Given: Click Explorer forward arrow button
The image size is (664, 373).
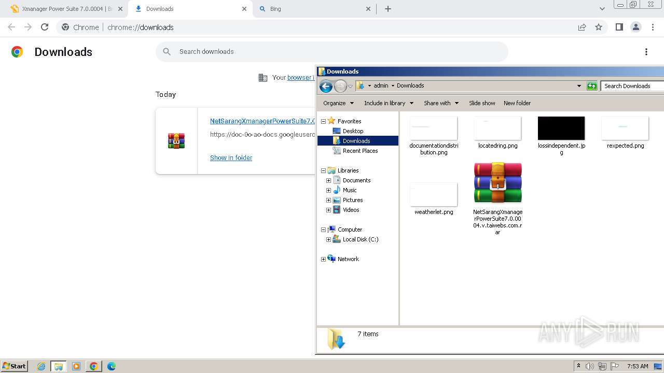Looking at the screenshot, I should 340,86.
